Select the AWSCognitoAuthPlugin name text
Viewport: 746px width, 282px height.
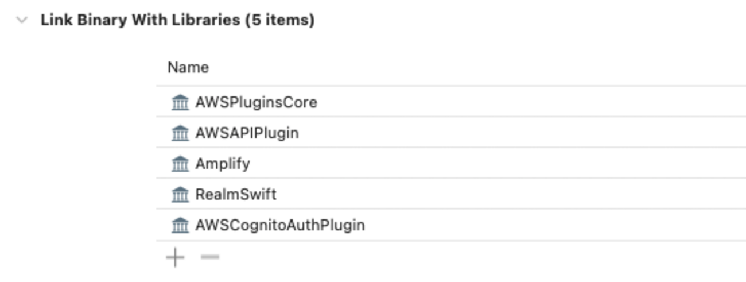pyautogui.click(x=280, y=225)
